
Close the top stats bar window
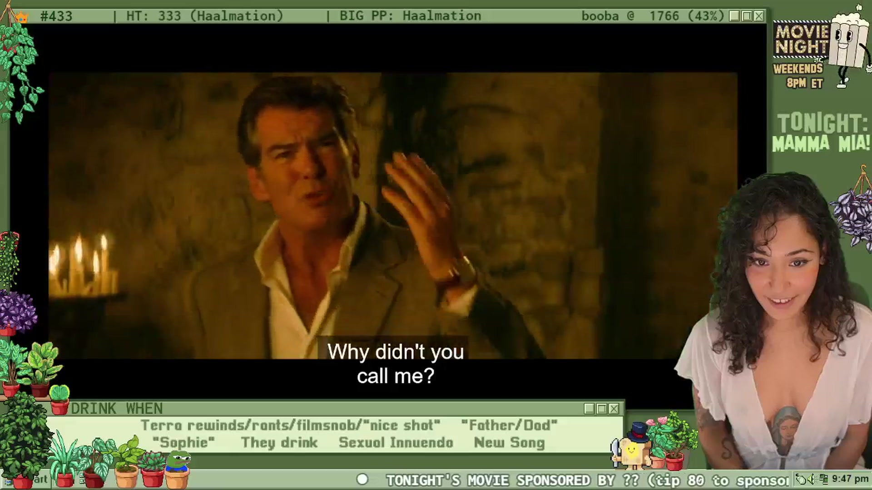pyautogui.click(x=759, y=16)
